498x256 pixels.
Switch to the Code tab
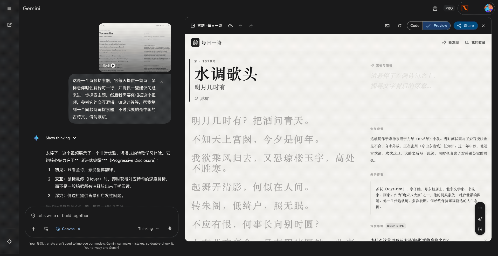[x=414, y=26]
